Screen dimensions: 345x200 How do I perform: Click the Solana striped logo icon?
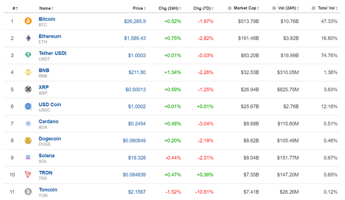[28, 158]
